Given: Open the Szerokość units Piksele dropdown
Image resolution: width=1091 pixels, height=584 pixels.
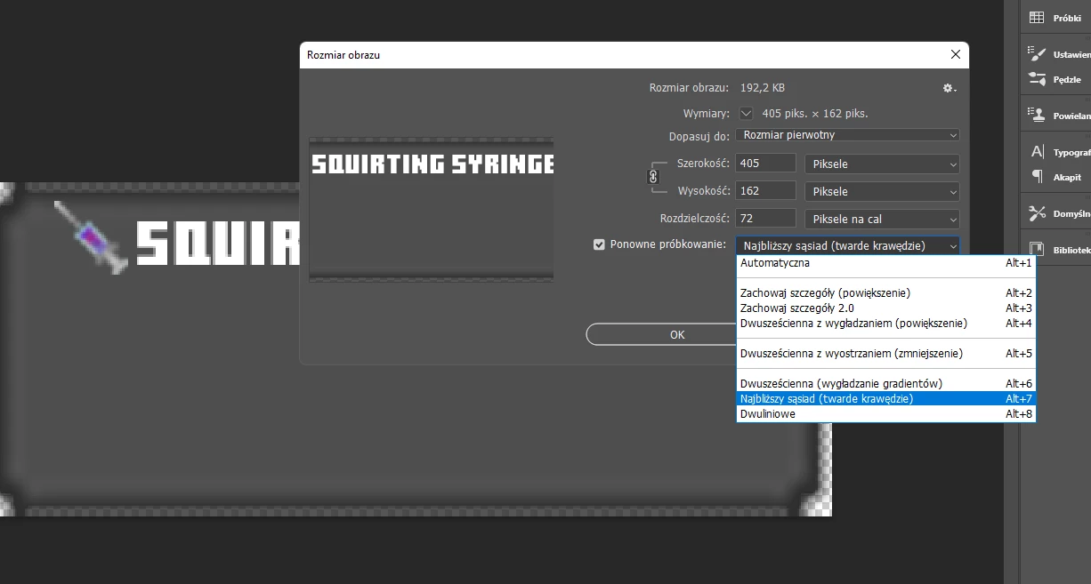Looking at the screenshot, I should 883,164.
